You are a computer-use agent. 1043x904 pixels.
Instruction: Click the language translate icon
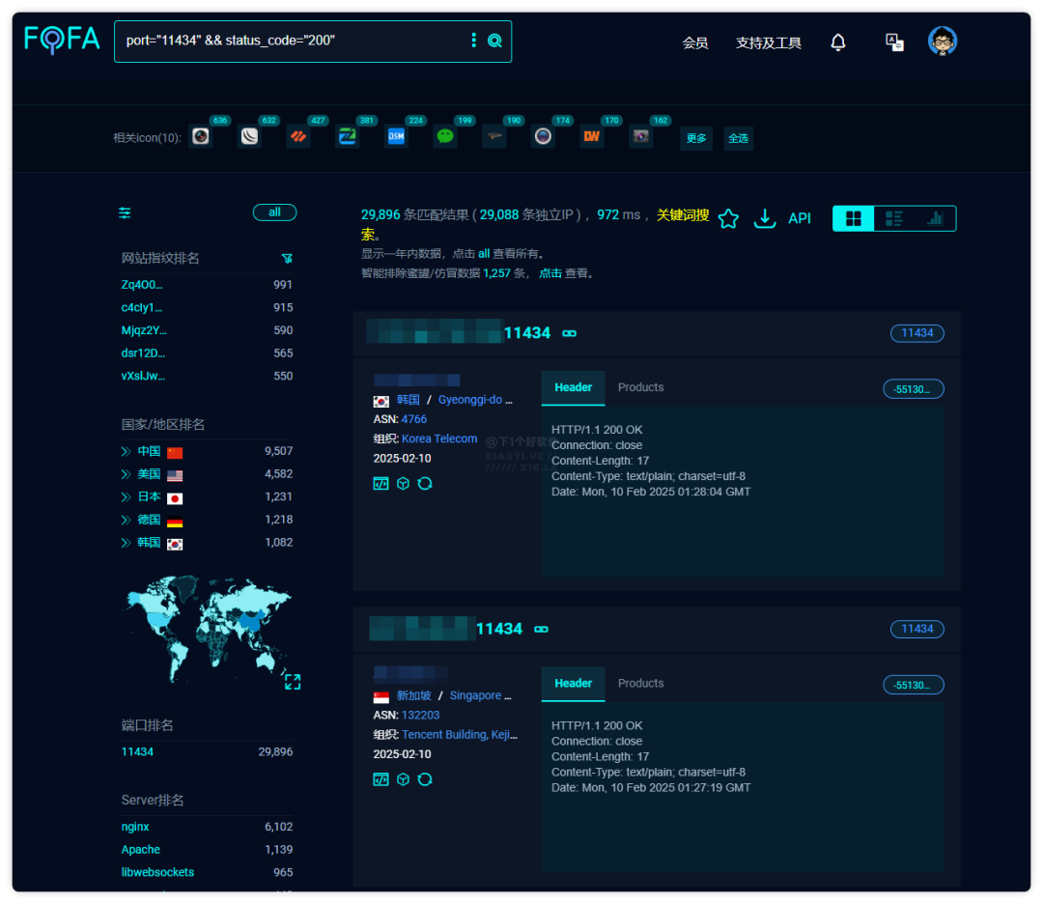tap(894, 42)
